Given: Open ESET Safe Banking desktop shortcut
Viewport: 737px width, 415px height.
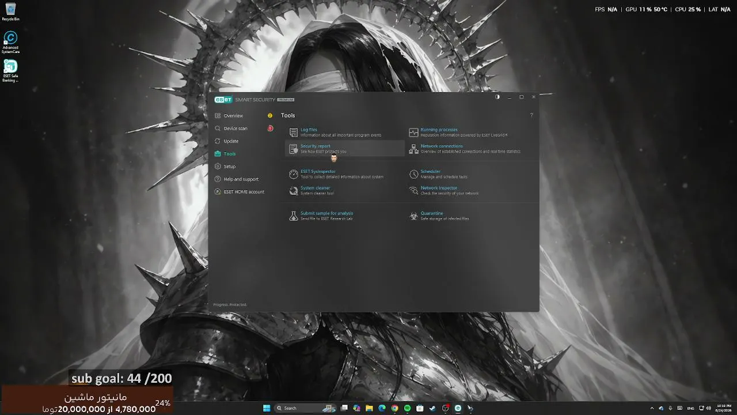Looking at the screenshot, I should pos(10,71).
